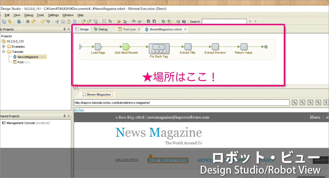Collapse the Tutorials folder node
The height and width of the screenshot is (178, 329).
(x=4, y=51)
